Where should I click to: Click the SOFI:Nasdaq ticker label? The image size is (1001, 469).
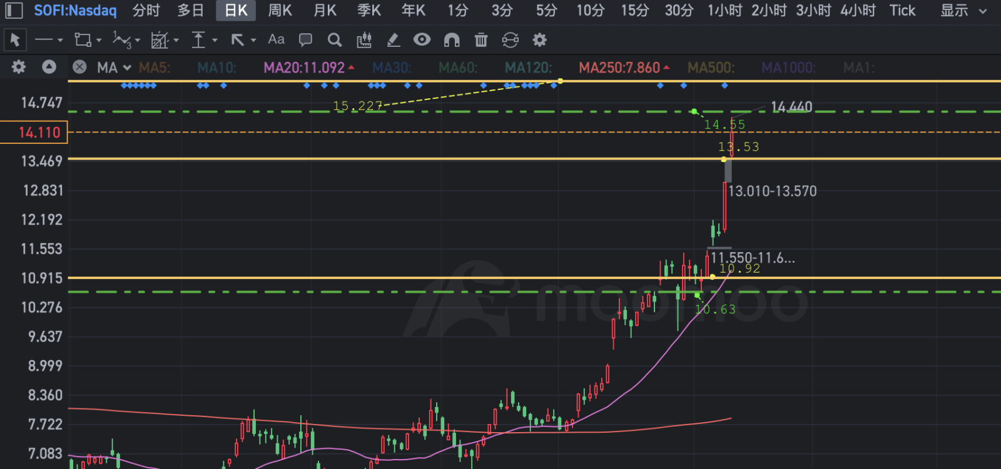[x=75, y=11]
